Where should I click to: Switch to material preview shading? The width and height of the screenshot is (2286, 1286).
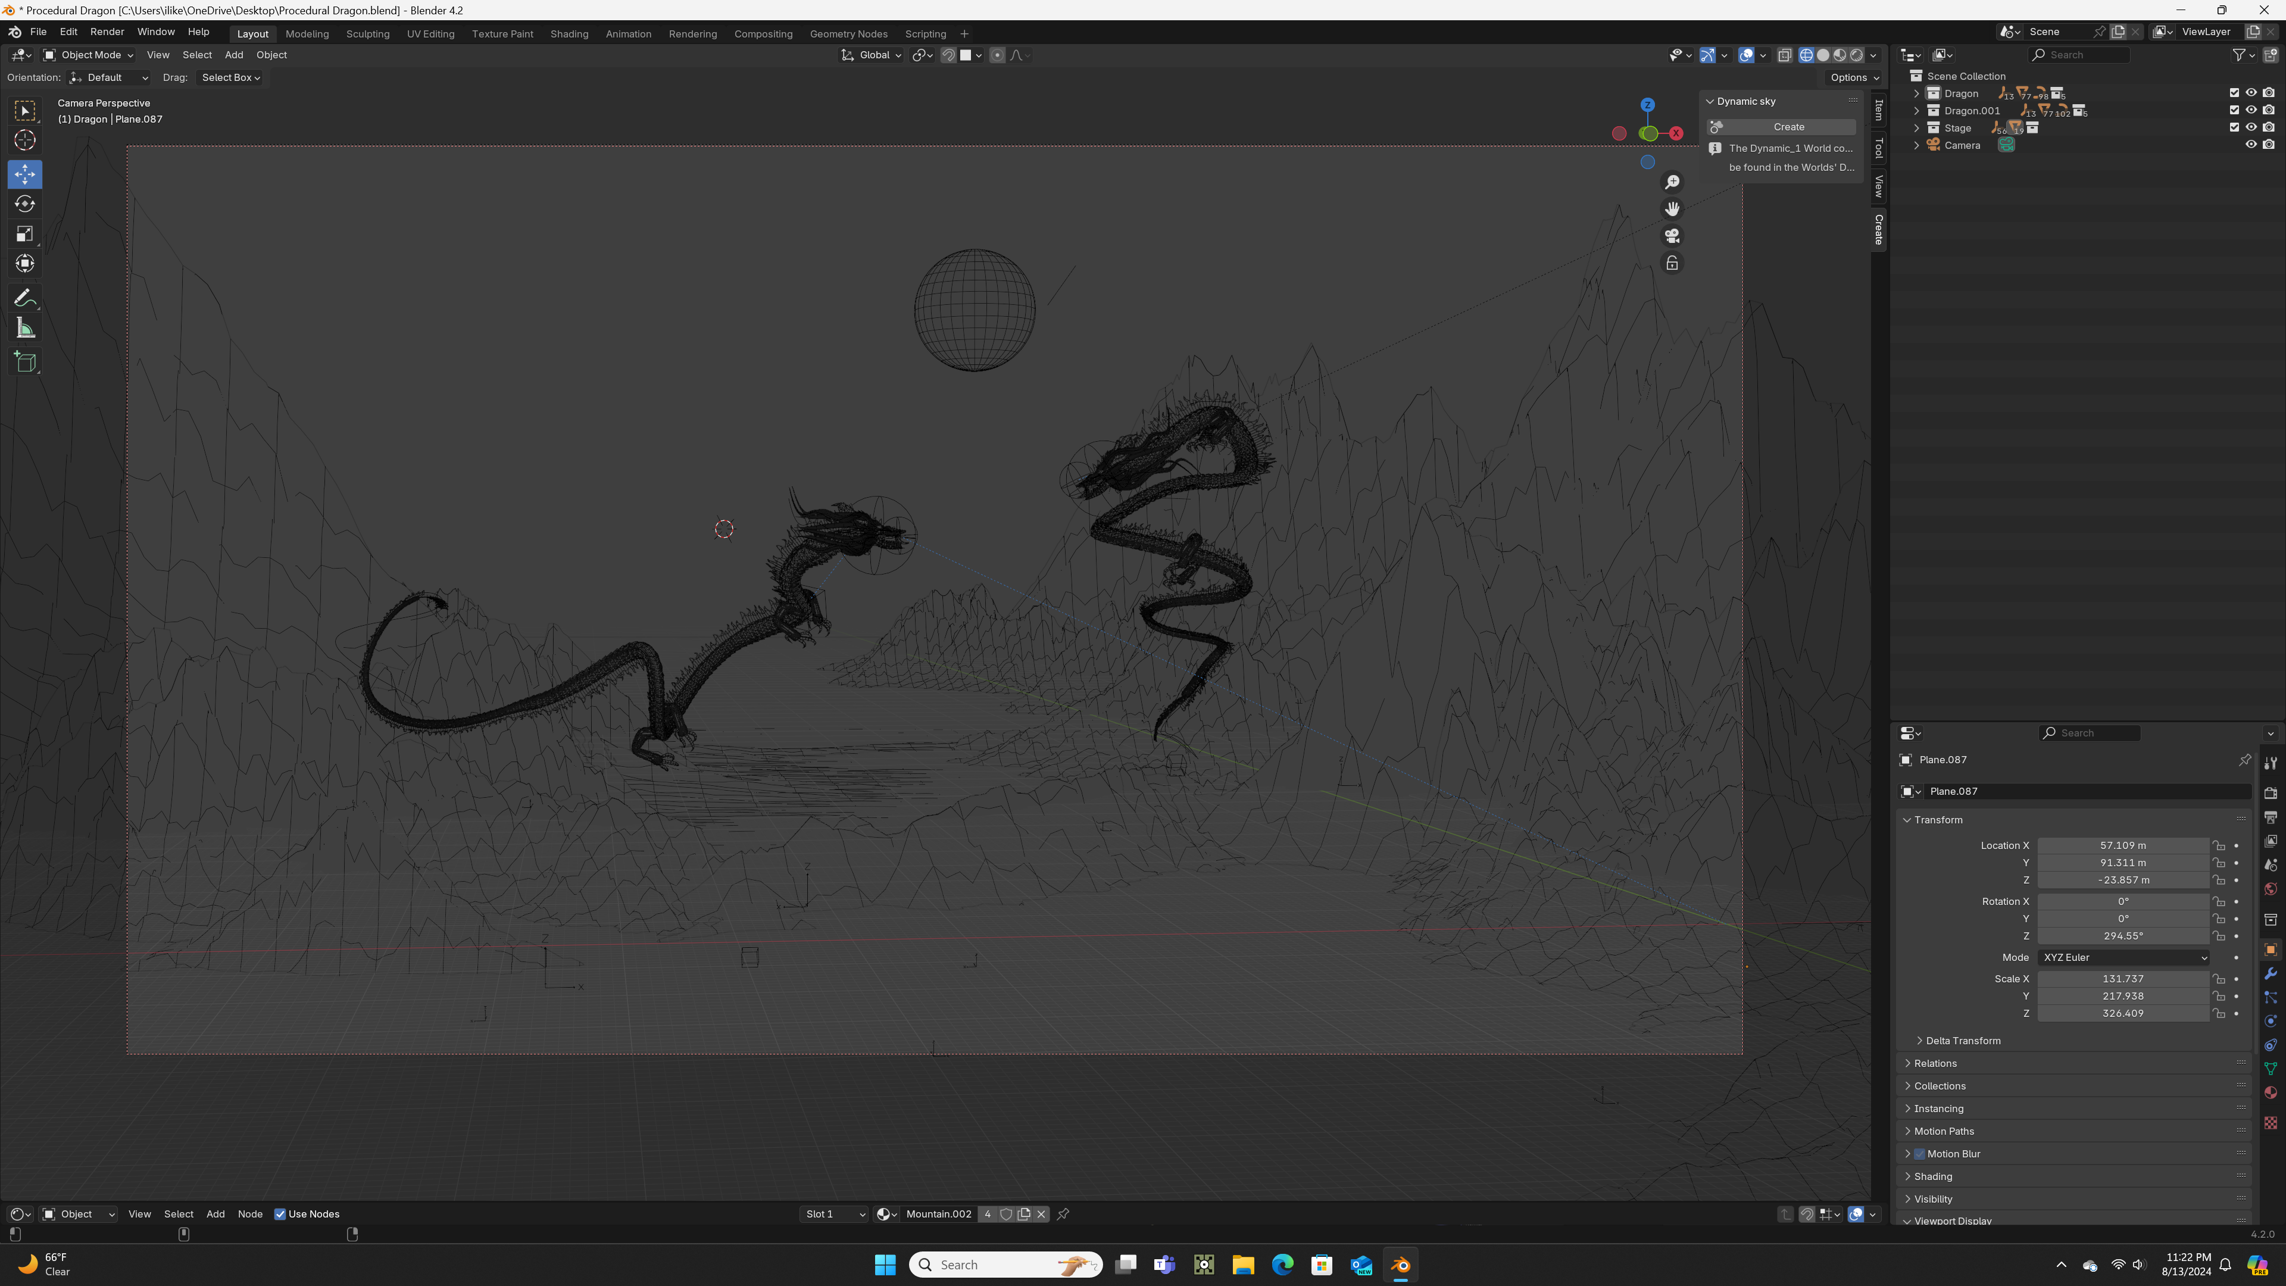click(x=1840, y=55)
